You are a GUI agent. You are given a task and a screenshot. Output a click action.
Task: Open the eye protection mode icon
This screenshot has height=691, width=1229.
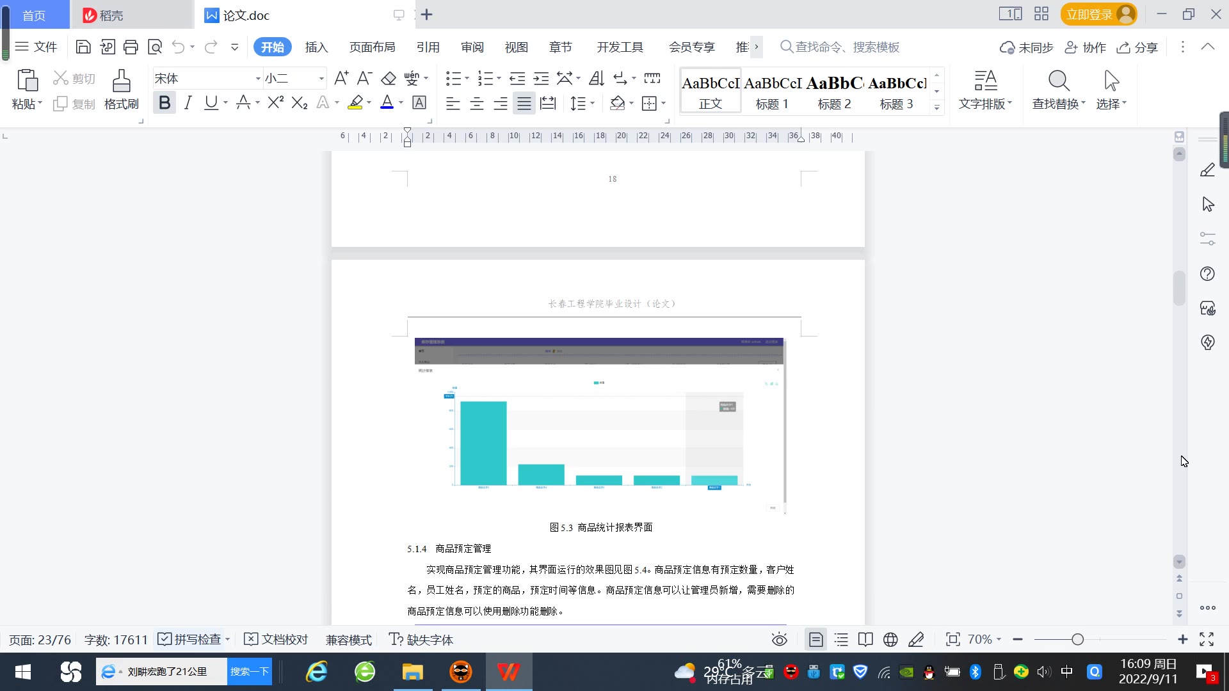[x=779, y=639]
